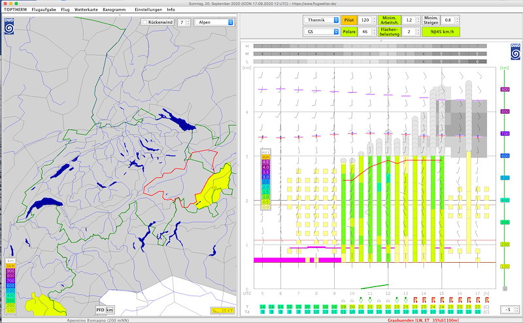
Task: Click the red thunderstorm icon at 15 UTC
Action: click(443, 300)
